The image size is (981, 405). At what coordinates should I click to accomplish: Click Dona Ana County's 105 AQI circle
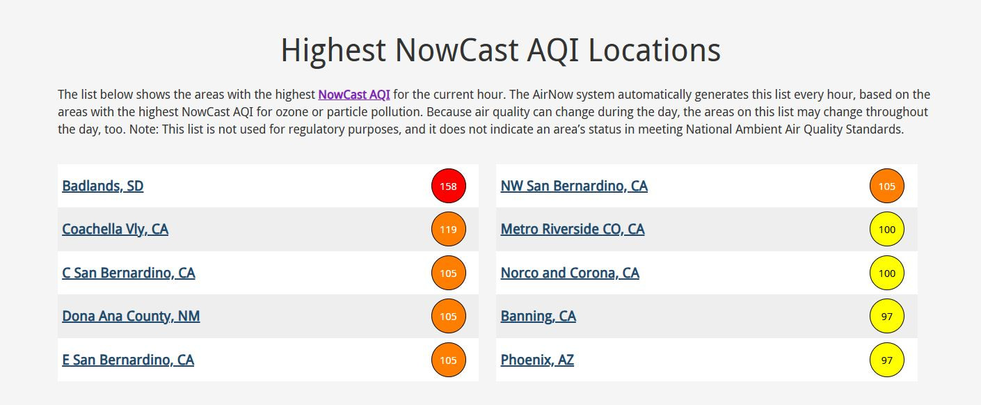(x=449, y=316)
